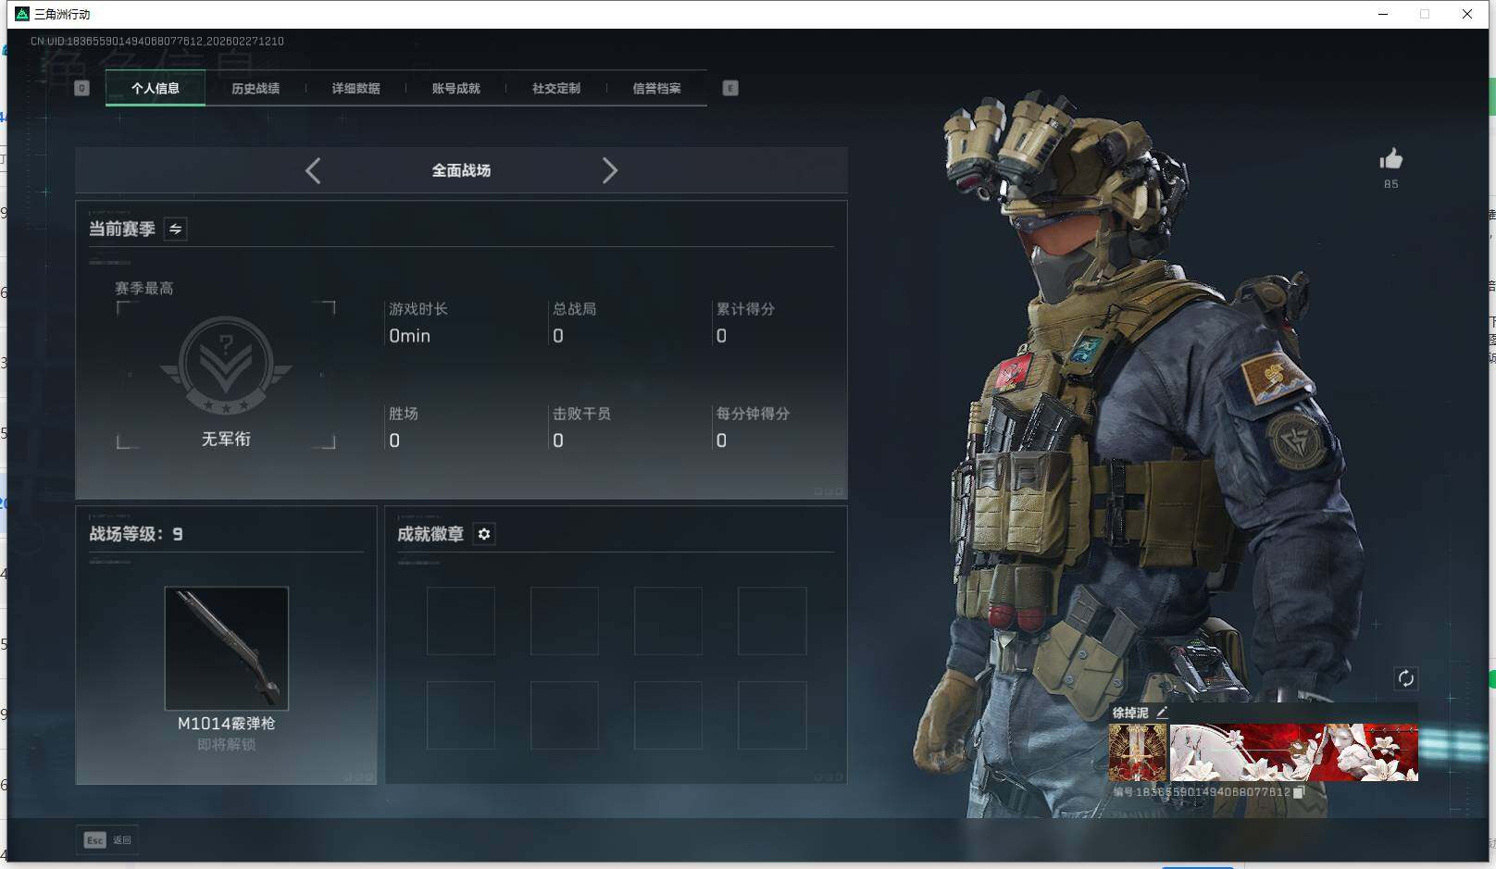
Task: Click the Q key previous-tab icon
Action: [x=81, y=88]
